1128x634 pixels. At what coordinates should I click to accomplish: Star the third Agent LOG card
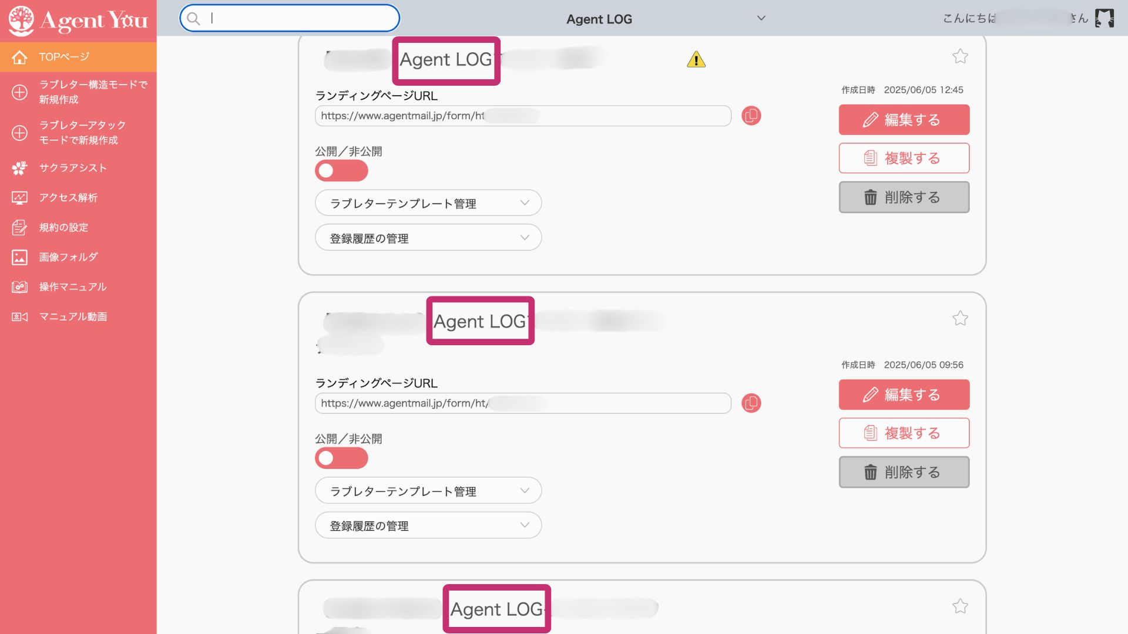960,606
